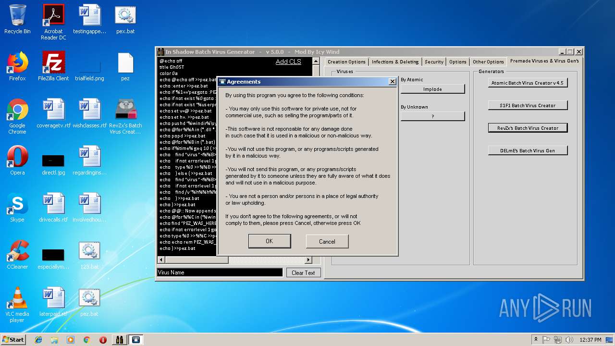Click the Implode button by Atomic
The image size is (615, 346).
[x=432, y=89]
